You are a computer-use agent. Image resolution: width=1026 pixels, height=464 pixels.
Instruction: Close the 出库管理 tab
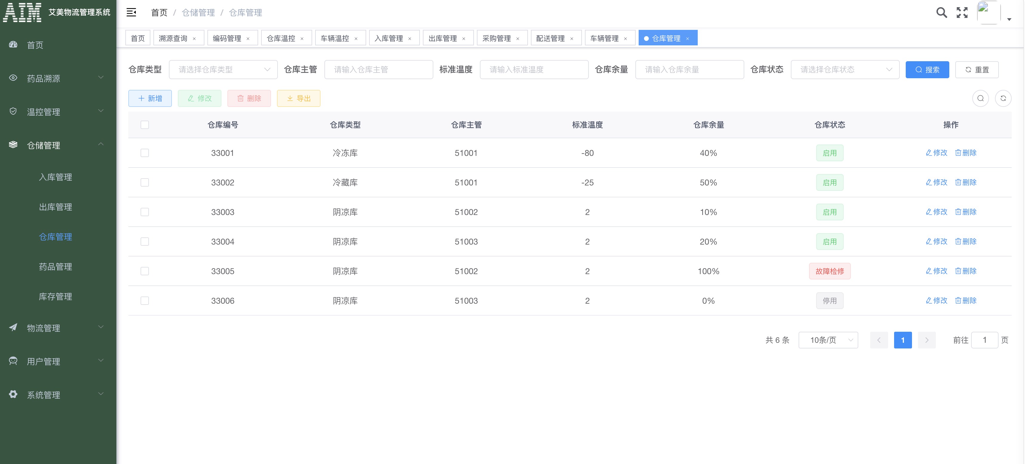point(464,39)
